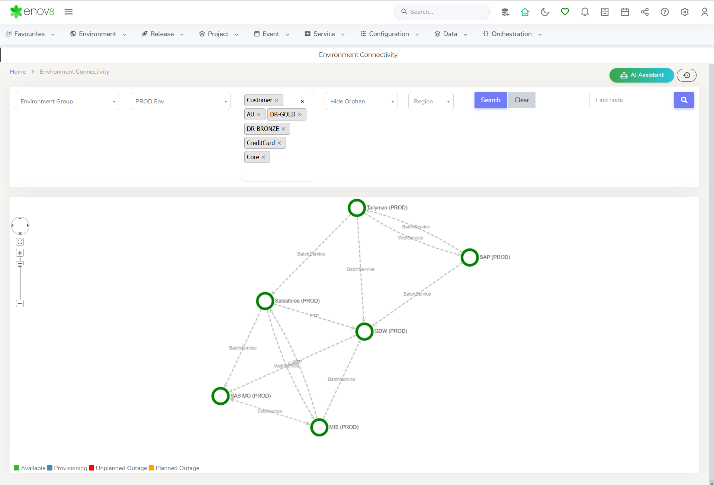Open the Release menu
The image size is (714, 485).
point(162,34)
